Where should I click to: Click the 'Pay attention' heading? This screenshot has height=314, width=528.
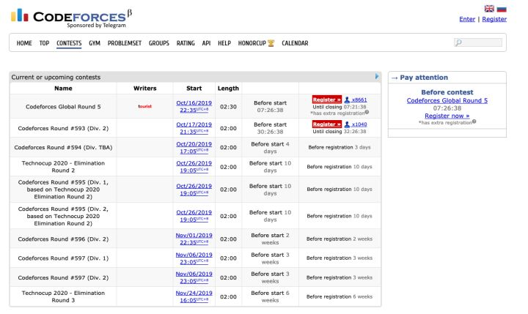(424, 78)
